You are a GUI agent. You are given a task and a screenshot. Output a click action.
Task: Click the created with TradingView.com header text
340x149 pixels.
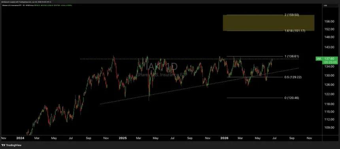[x=26, y=2]
